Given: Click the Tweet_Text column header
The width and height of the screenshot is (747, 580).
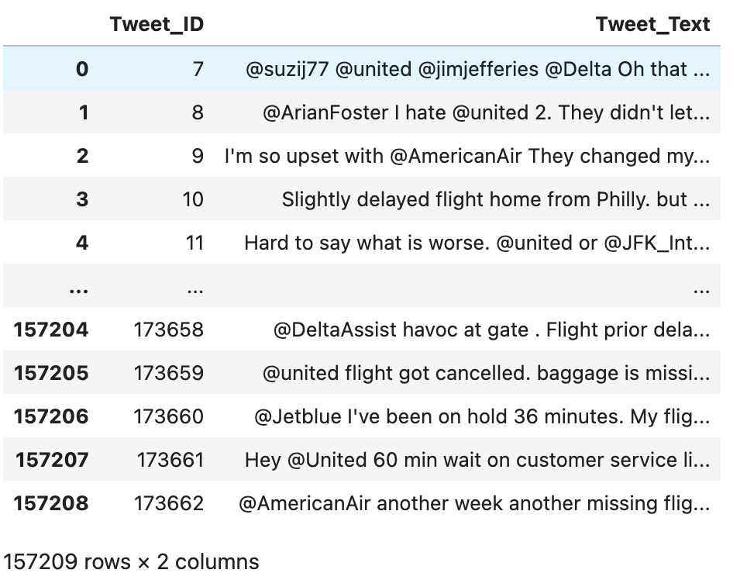Looking at the screenshot, I should [652, 24].
